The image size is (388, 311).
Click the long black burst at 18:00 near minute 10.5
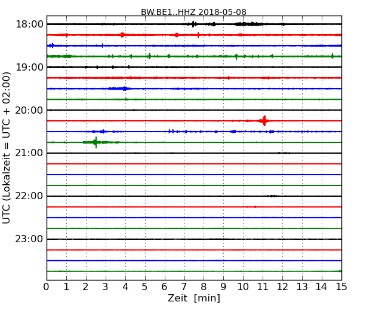tap(251, 24)
